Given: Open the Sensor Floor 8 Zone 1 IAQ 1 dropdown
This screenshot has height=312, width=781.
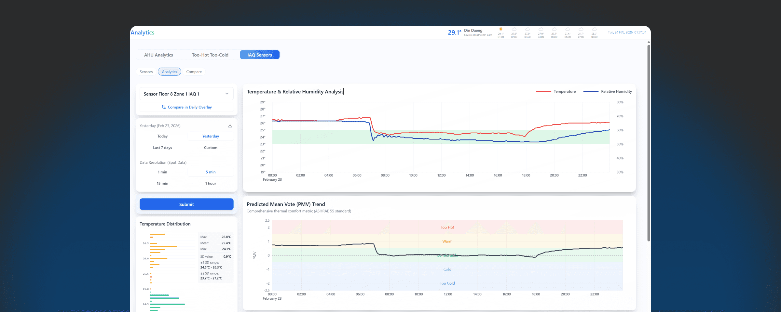Looking at the screenshot, I should point(186,94).
